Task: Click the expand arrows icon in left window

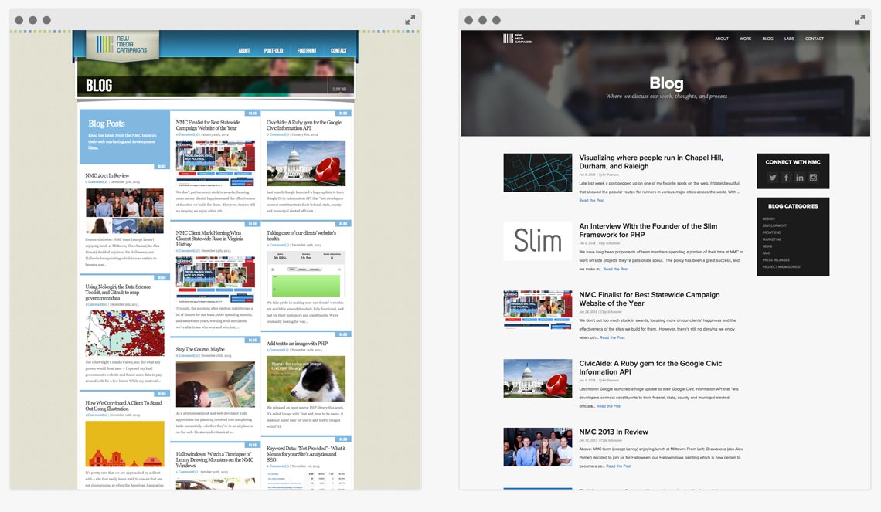Action: (x=410, y=19)
